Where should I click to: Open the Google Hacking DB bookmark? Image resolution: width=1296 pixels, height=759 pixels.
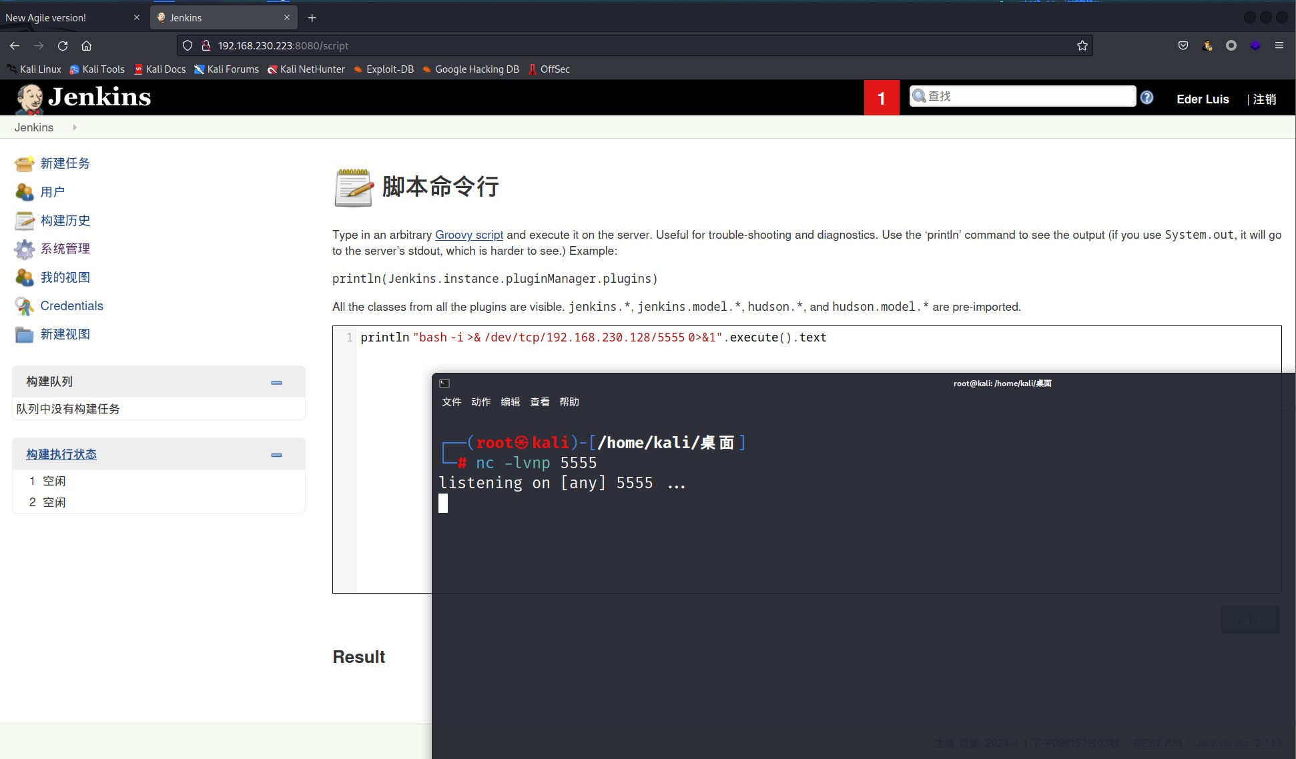click(x=470, y=69)
